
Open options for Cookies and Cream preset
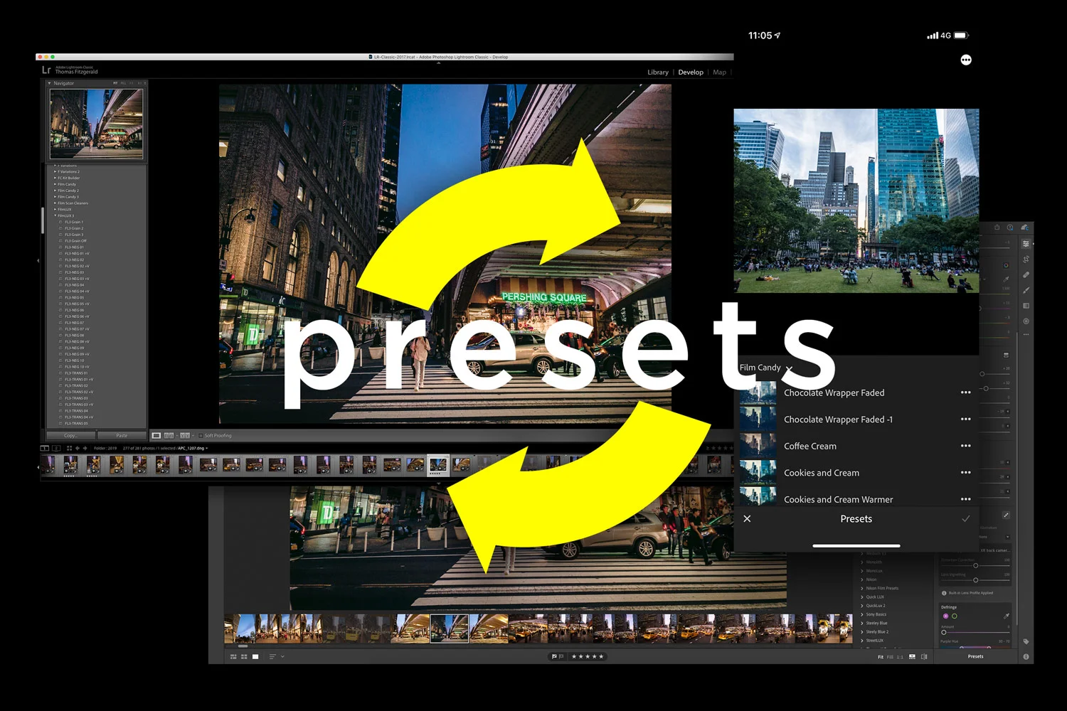(x=965, y=473)
